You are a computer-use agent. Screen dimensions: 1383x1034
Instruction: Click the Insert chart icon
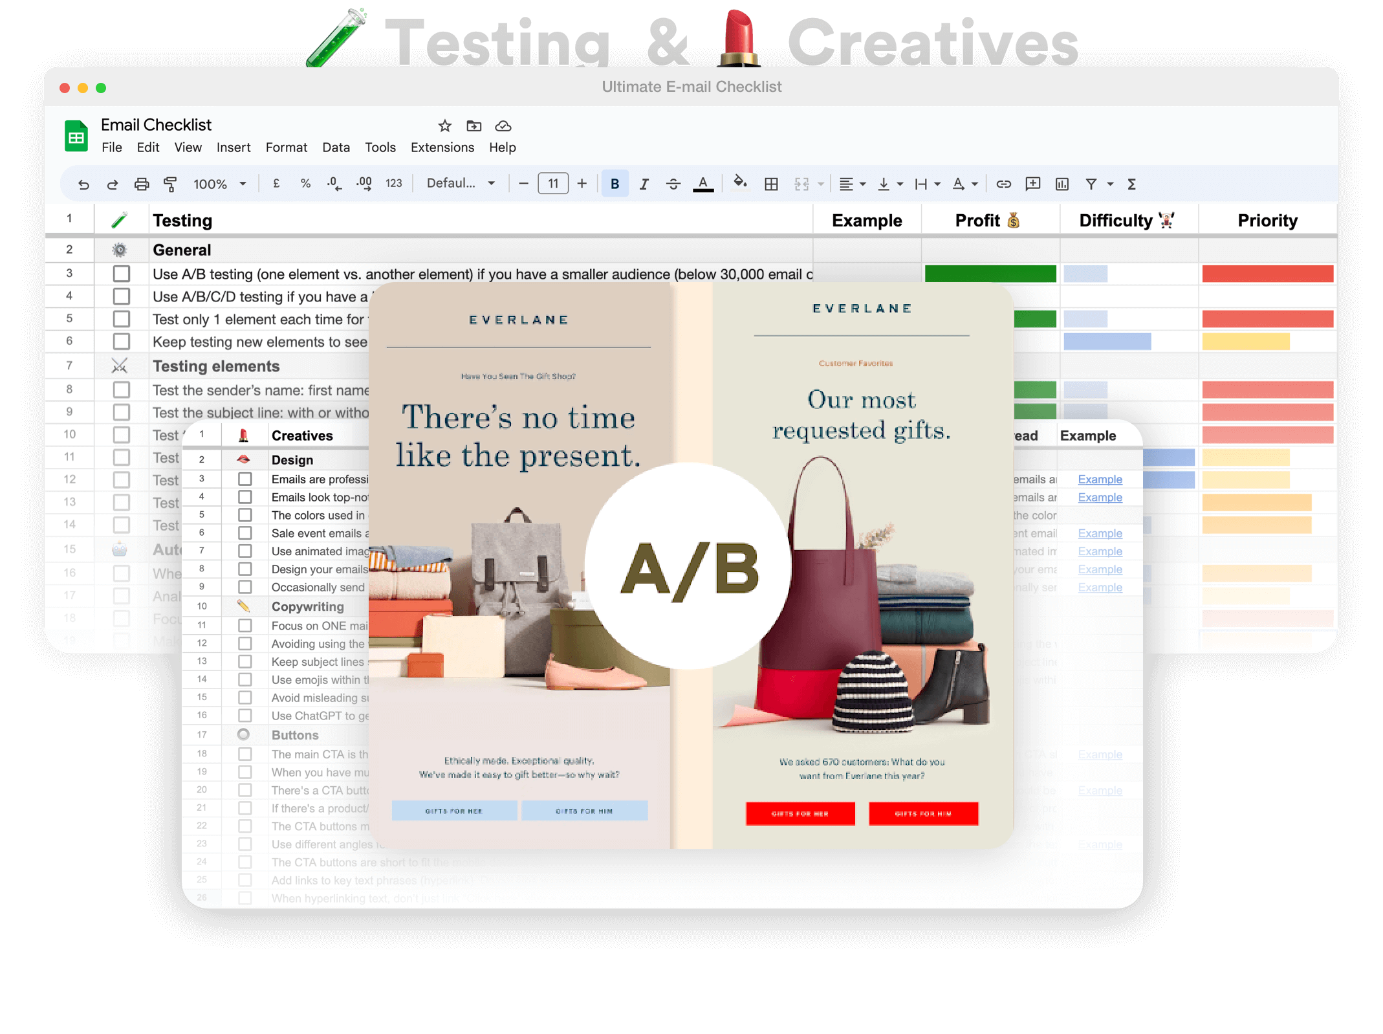1062,184
